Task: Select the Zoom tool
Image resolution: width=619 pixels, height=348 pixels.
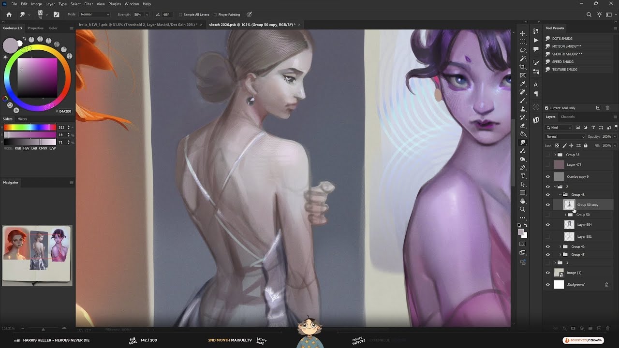Action: click(522, 209)
